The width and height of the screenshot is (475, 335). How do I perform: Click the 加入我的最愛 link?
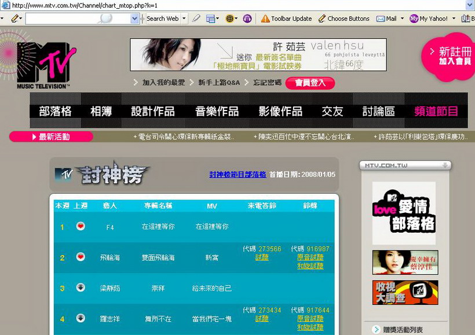click(163, 82)
